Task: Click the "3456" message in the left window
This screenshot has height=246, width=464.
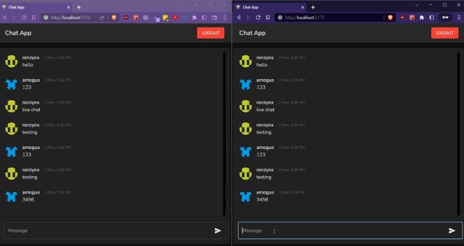Action: point(28,200)
